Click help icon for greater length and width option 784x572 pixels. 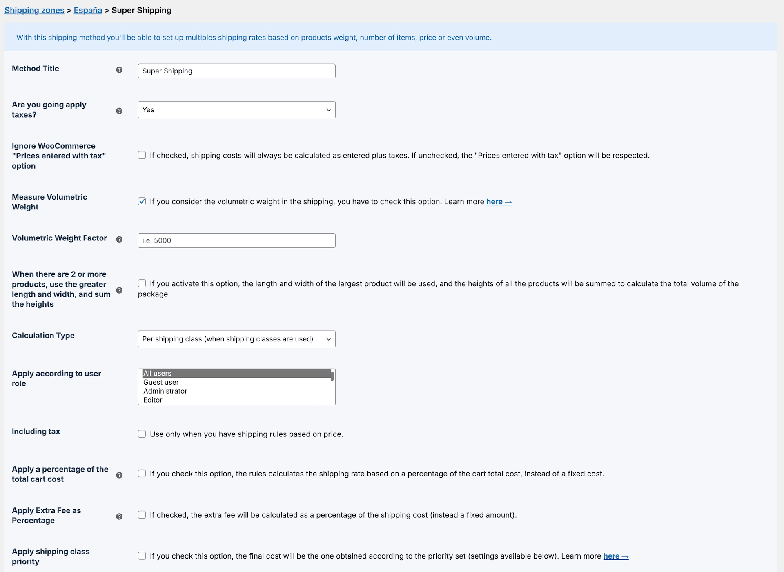[x=119, y=290]
